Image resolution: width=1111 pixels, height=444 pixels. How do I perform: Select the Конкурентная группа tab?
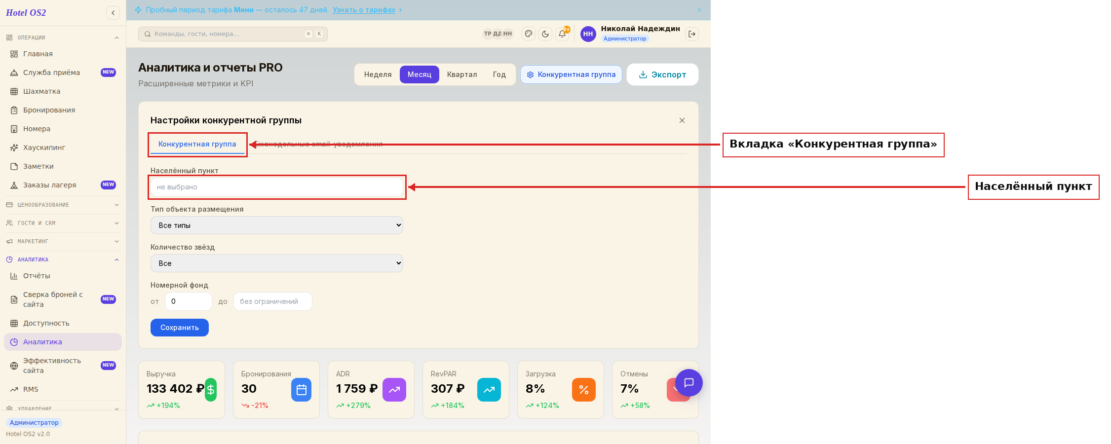197,144
